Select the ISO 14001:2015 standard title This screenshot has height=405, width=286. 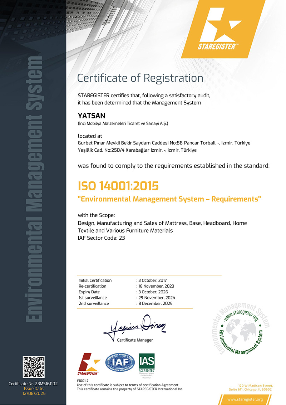[x=118, y=186]
